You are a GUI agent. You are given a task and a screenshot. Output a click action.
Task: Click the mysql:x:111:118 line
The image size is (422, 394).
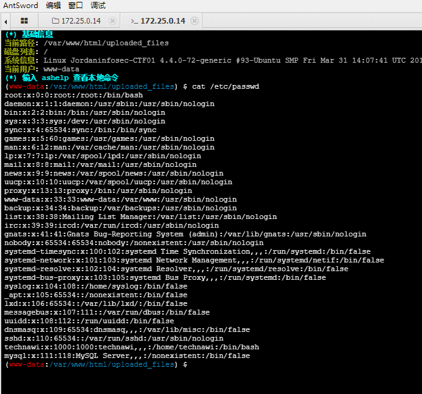pyautogui.click(x=127, y=356)
